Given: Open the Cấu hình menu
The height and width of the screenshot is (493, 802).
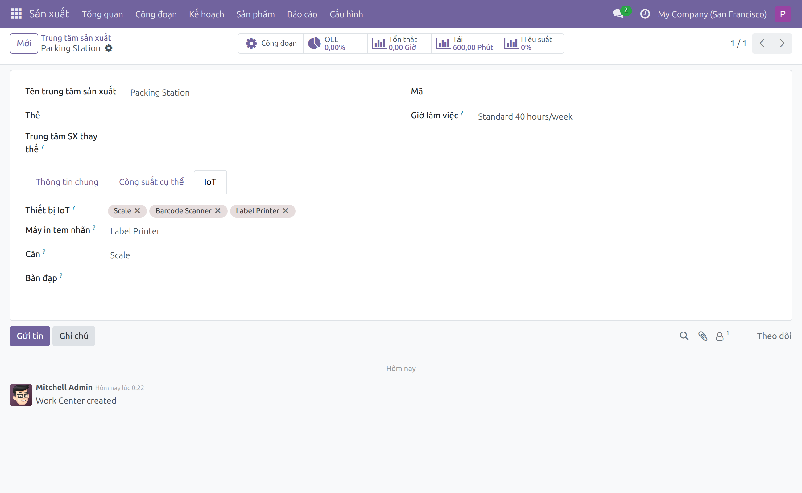Looking at the screenshot, I should (x=346, y=14).
